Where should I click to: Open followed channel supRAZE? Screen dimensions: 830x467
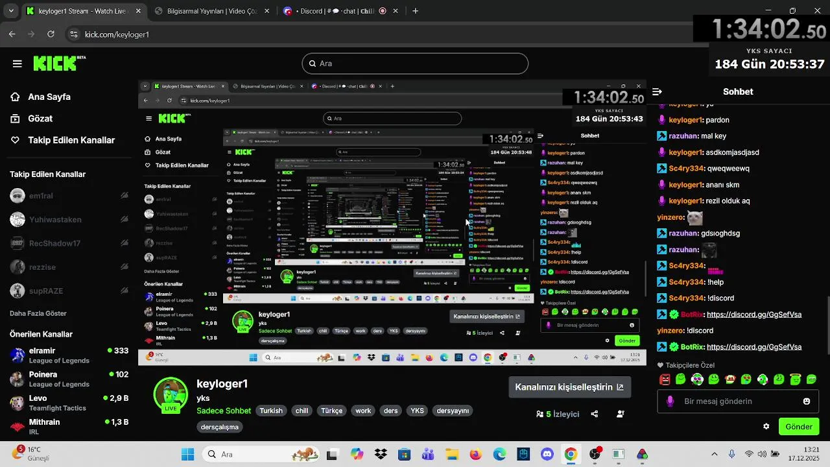coord(69,291)
